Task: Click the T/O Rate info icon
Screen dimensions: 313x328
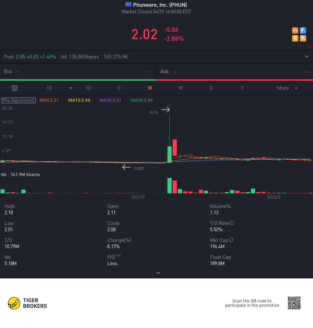Action: [x=232, y=223]
